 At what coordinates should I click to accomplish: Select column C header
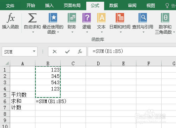coord(73,63)
